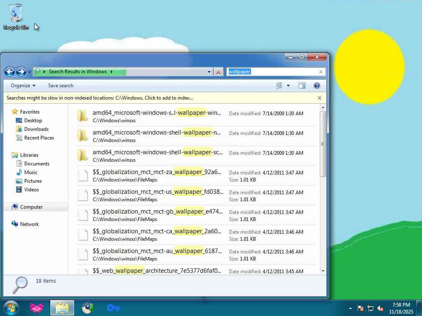Open Help with the question mark icon
Viewport: 422px width, 316px height.
point(317,86)
